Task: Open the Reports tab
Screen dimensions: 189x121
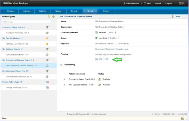Action: [74, 11]
